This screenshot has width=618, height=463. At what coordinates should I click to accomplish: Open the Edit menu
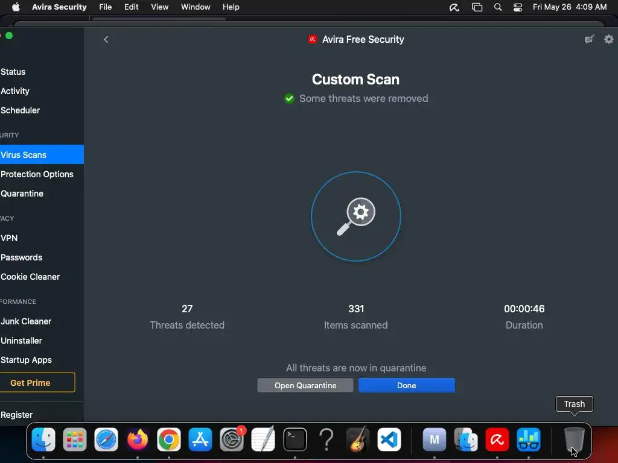pos(131,7)
